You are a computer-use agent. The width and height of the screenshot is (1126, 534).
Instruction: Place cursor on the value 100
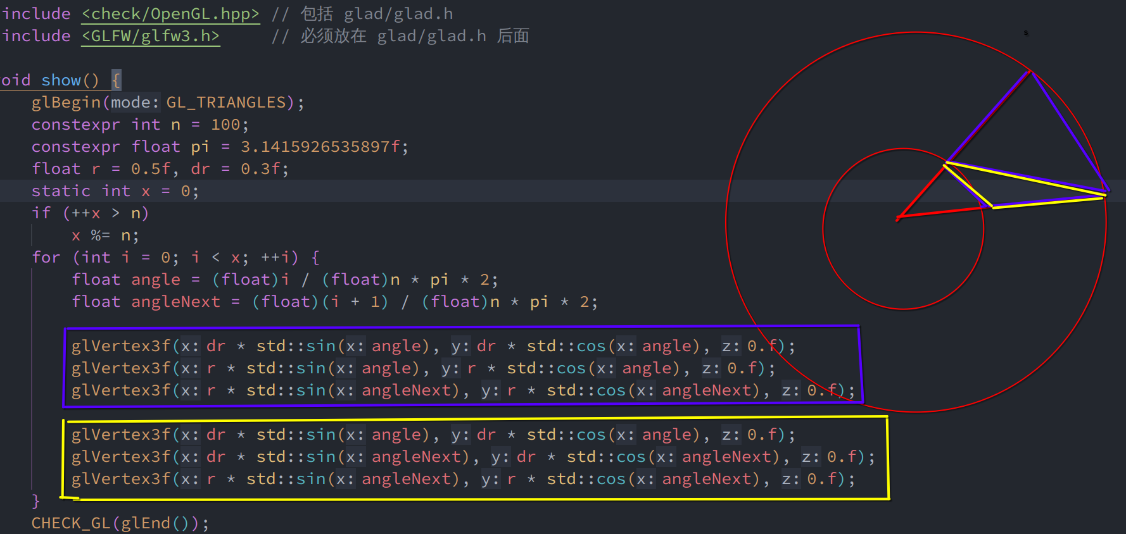(x=225, y=125)
